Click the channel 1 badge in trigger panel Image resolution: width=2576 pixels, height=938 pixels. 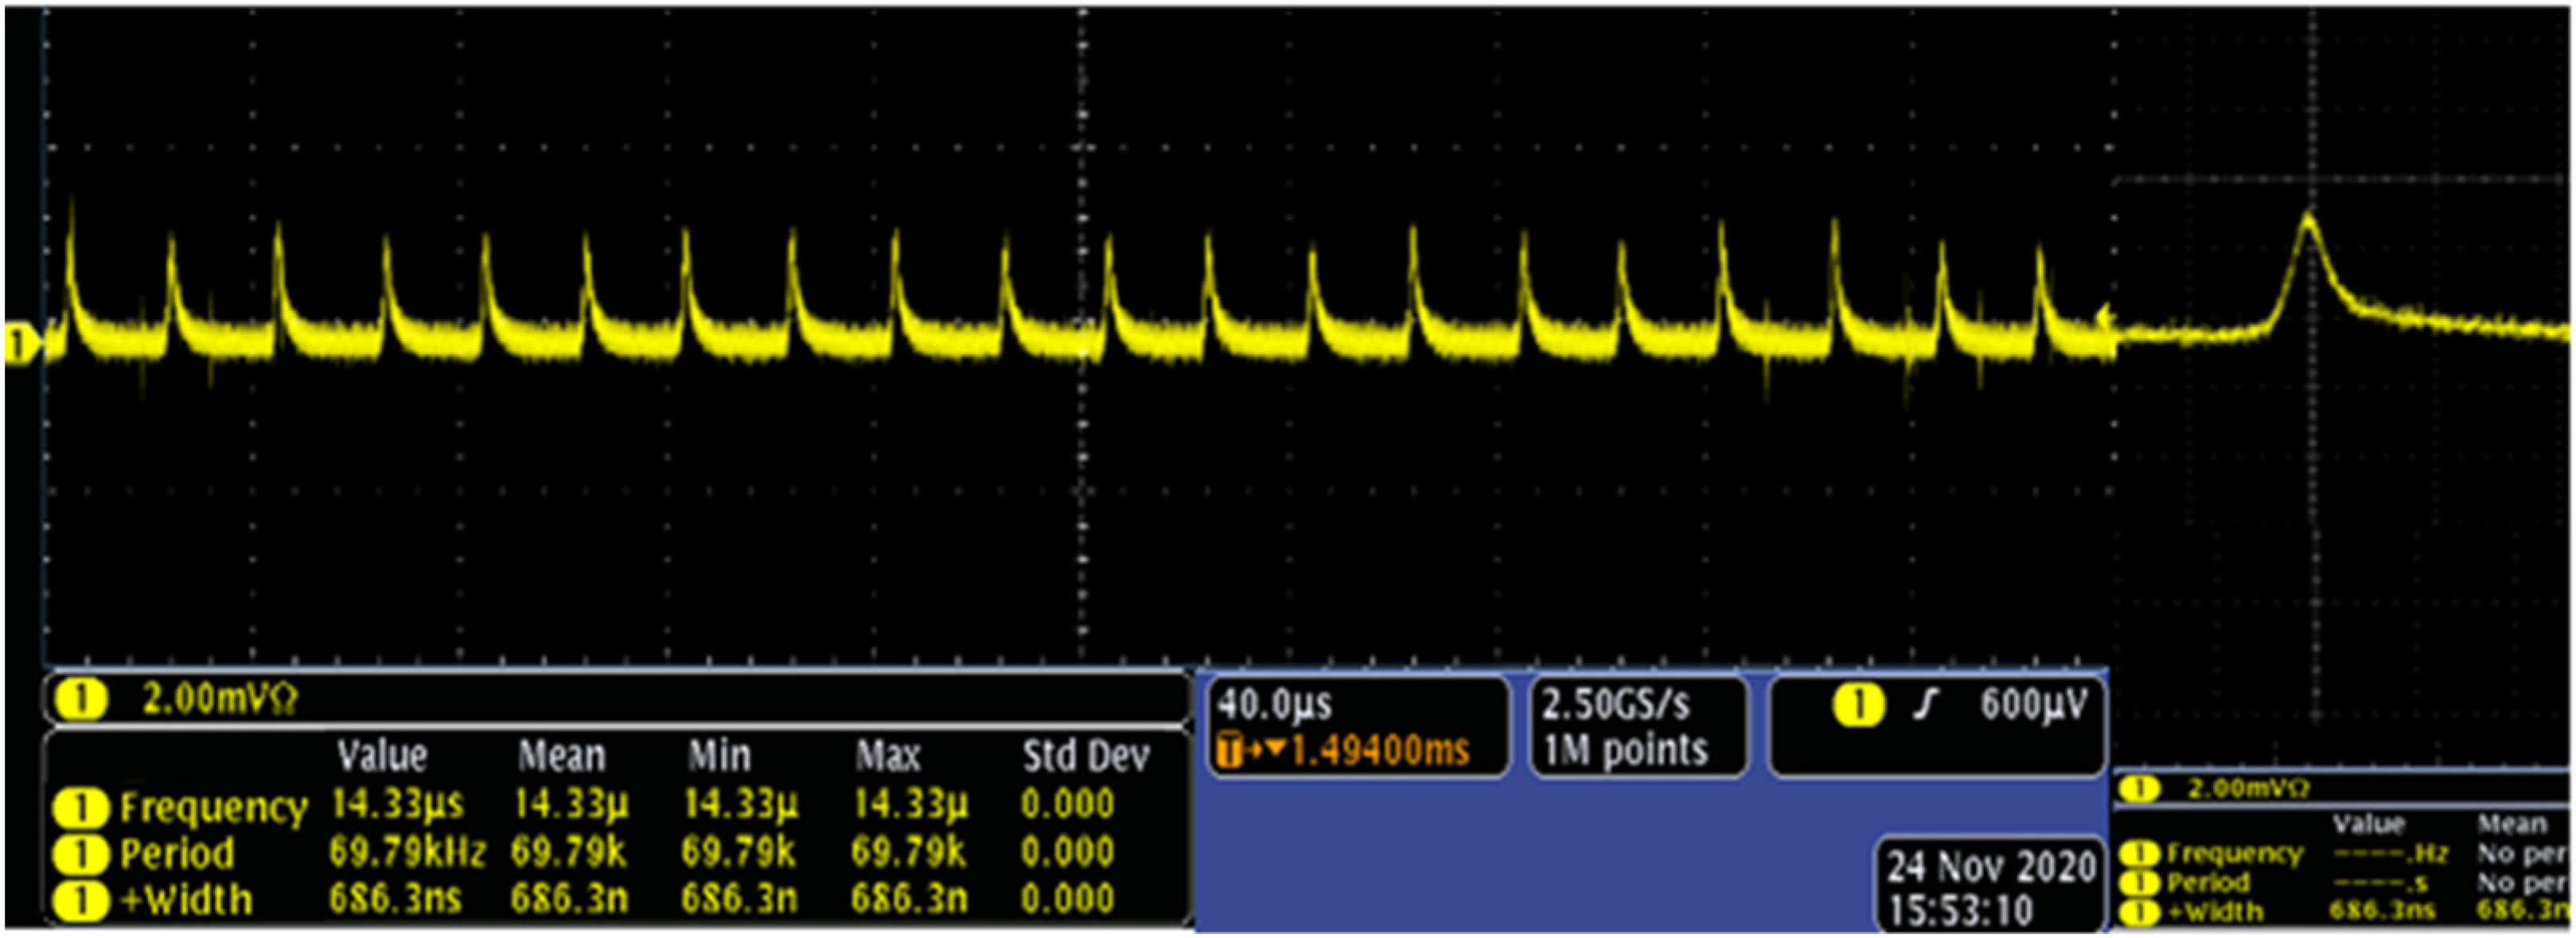(x=1857, y=706)
